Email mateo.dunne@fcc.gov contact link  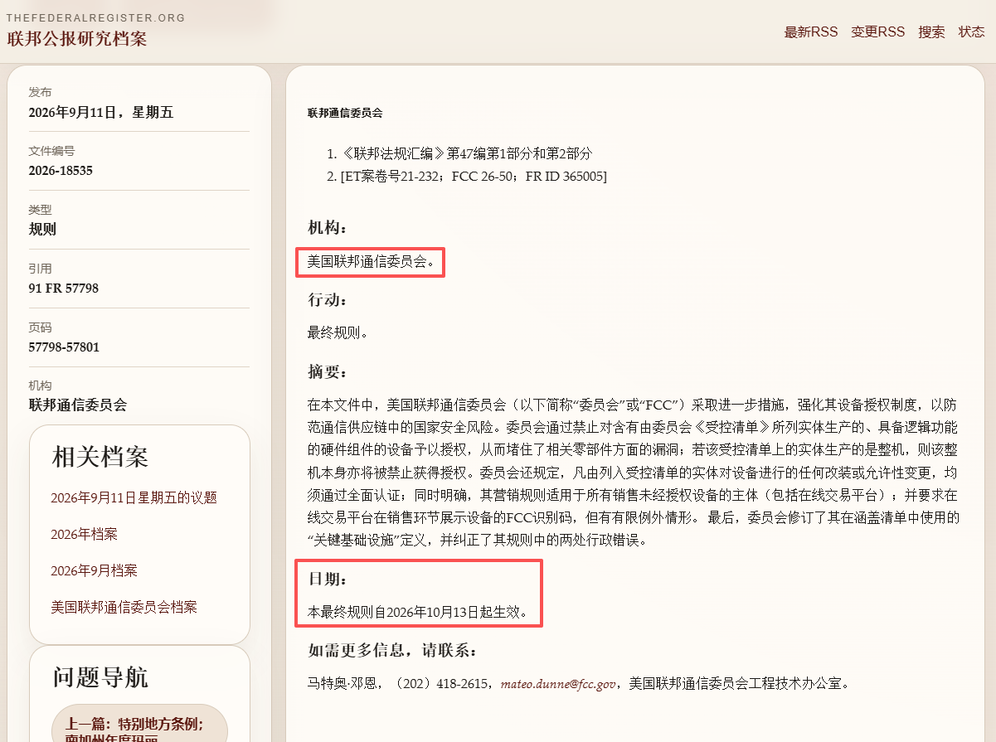point(558,684)
